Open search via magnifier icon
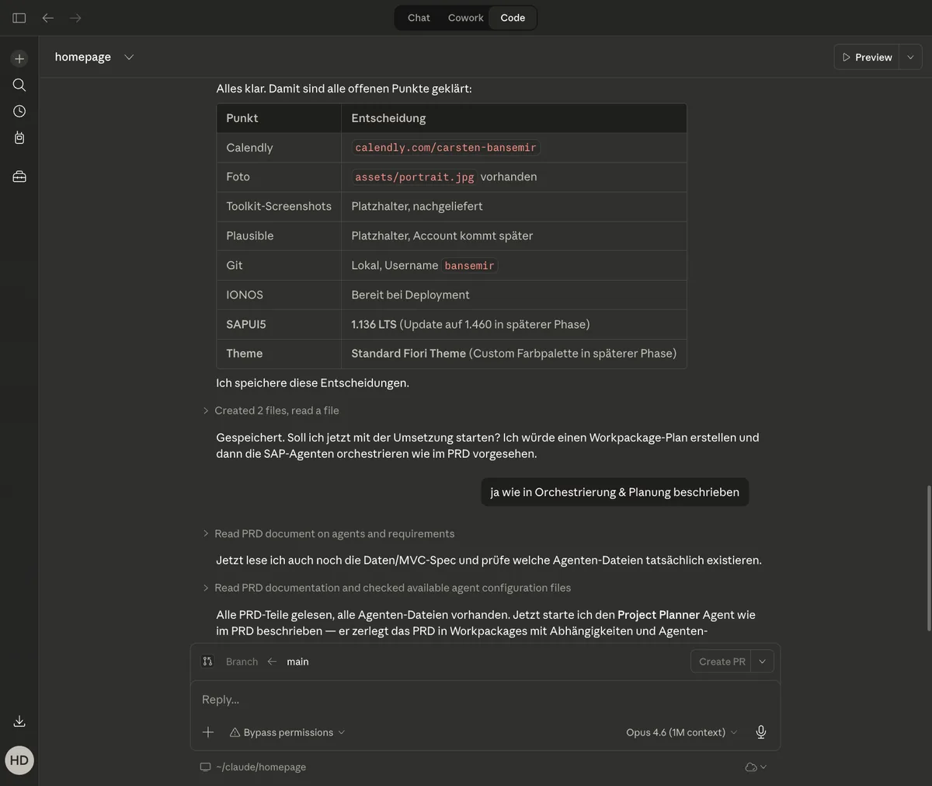 click(x=19, y=85)
